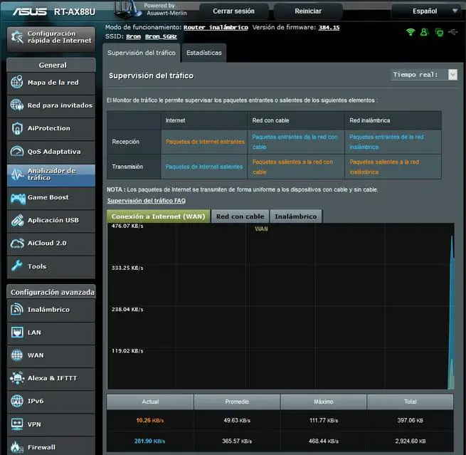Click the AiCloud 2.0 cloud icon
This screenshot has width=466, height=455.
(17, 244)
